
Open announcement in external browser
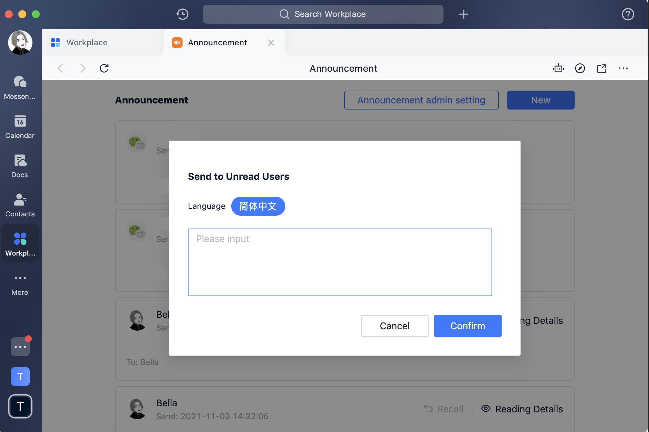[602, 68]
